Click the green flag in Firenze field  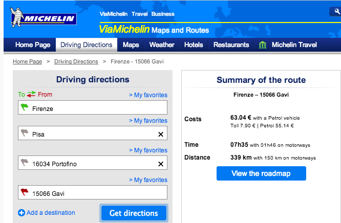[x=25, y=107]
